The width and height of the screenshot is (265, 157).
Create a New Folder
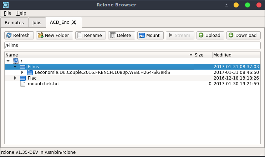click(55, 35)
